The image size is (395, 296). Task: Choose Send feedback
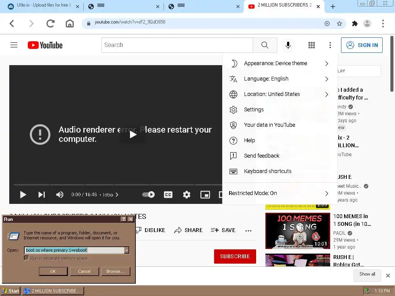click(x=280, y=156)
